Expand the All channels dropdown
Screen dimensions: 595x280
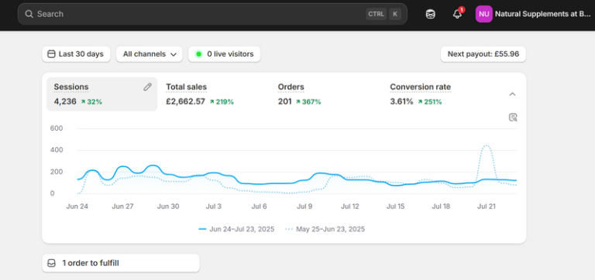tap(149, 54)
